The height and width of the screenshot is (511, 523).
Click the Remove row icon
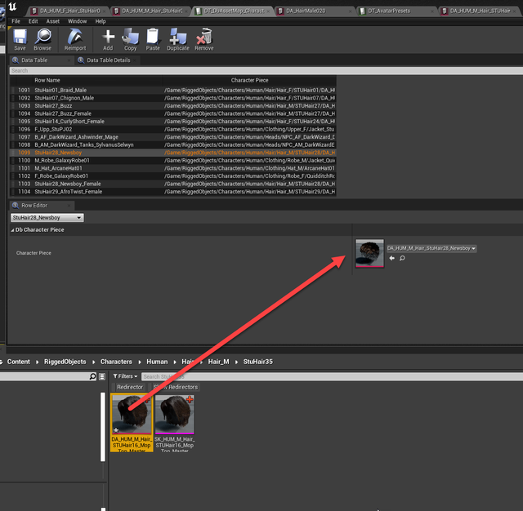tap(204, 39)
